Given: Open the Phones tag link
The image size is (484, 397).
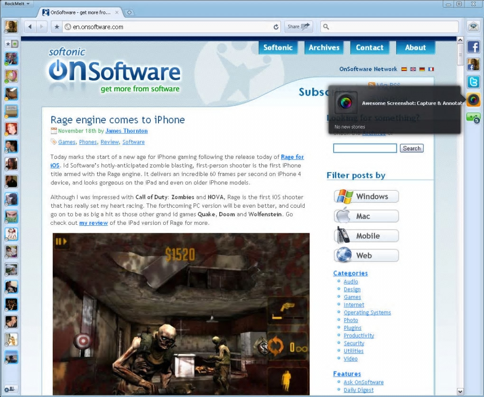Looking at the screenshot, I should (x=88, y=142).
